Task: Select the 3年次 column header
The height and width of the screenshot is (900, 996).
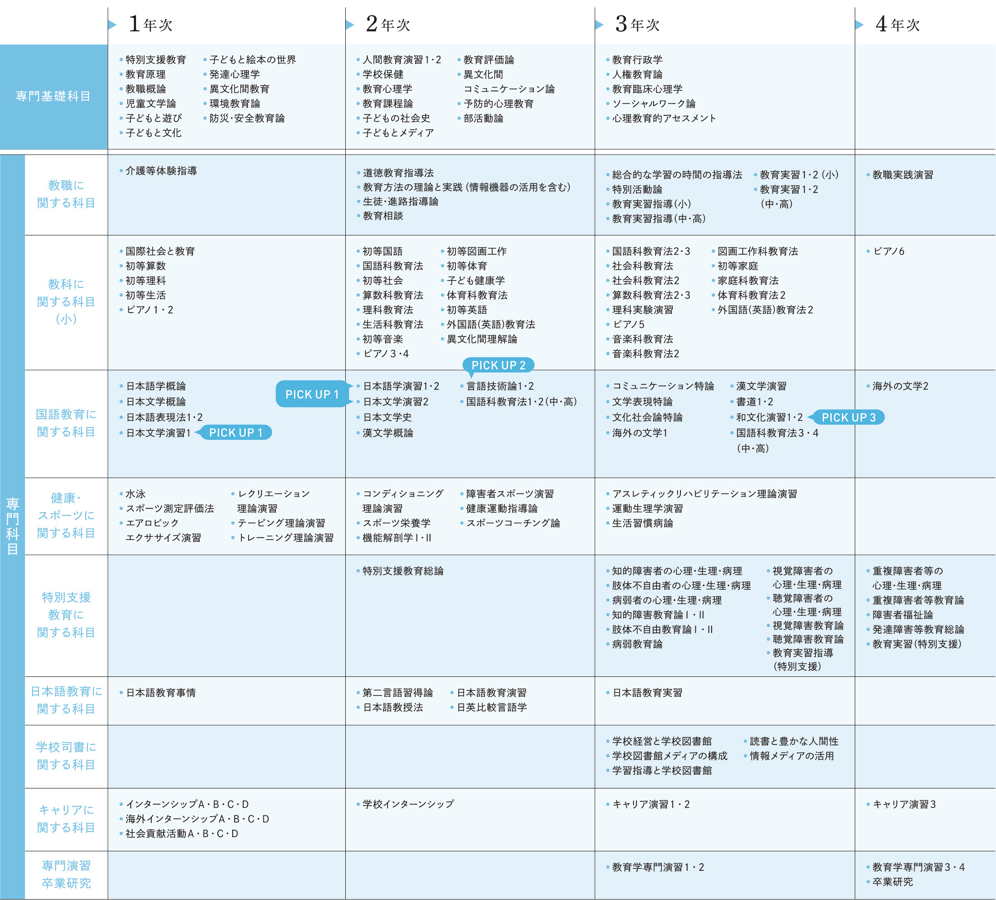Action: point(637,24)
